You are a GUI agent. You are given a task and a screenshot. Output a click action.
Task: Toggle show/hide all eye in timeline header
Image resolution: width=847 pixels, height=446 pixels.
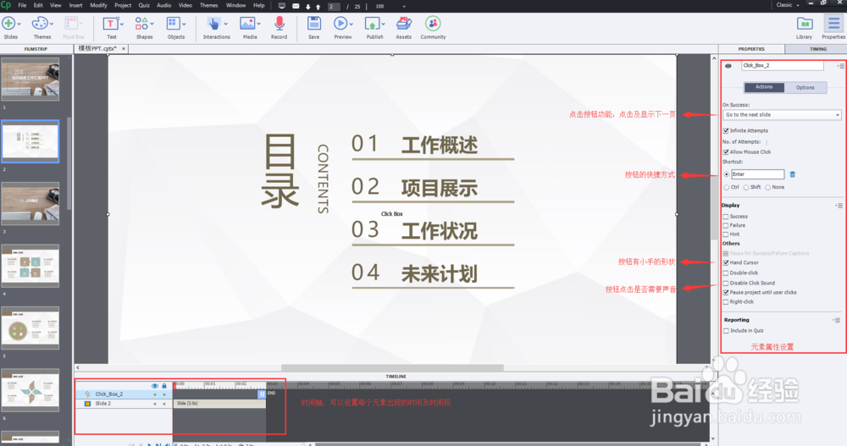click(x=155, y=386)
